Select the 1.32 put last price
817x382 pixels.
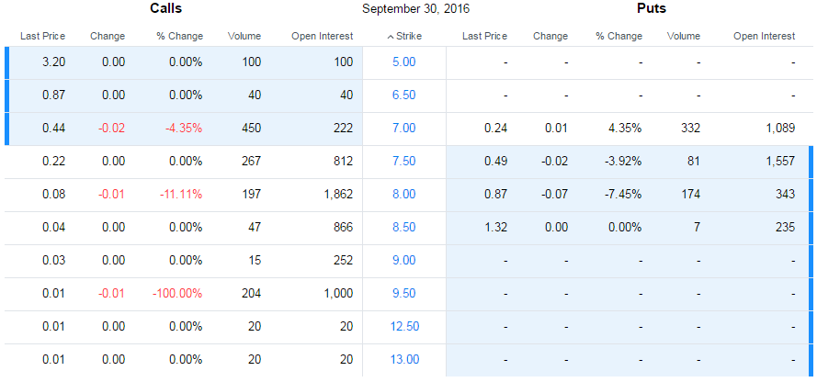[x=495, y=228]
